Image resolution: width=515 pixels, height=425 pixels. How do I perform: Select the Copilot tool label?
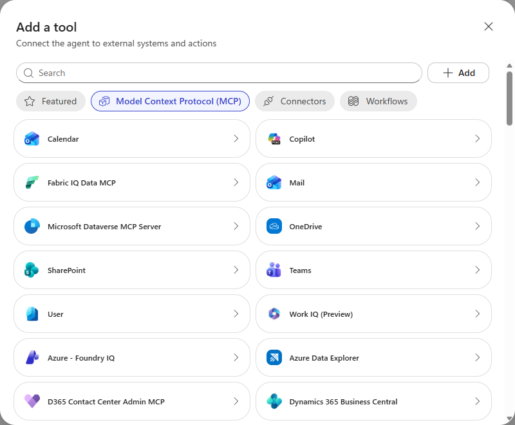(302, 139)
